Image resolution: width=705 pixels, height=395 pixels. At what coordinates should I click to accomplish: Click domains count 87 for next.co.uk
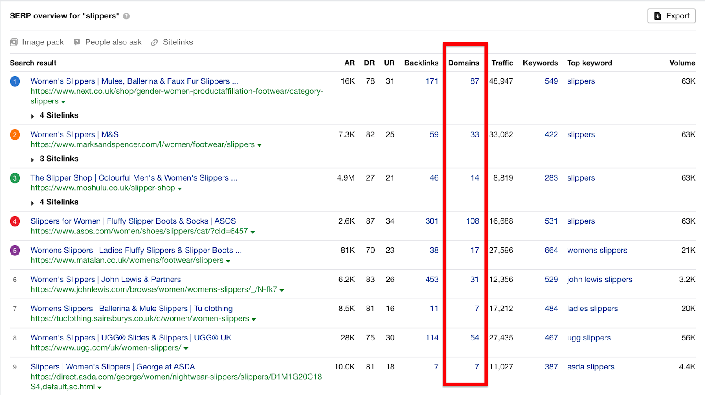(475, 81)
